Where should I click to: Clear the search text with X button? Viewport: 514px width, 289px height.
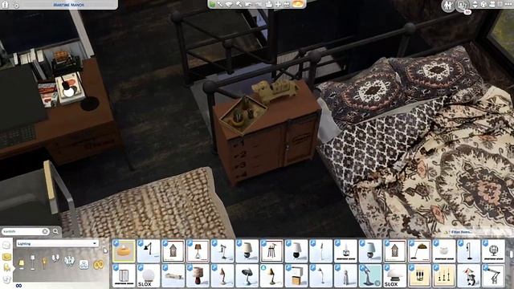click(x=45, y=231)
